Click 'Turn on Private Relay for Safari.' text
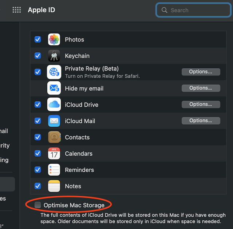The width and height of the screenshot is (233, 229). click(x=102, y=76)
